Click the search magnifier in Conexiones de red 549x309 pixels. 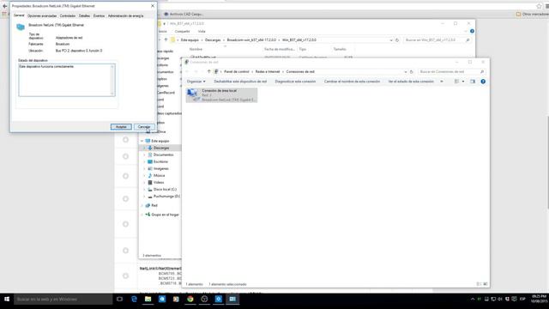[482, 72]
